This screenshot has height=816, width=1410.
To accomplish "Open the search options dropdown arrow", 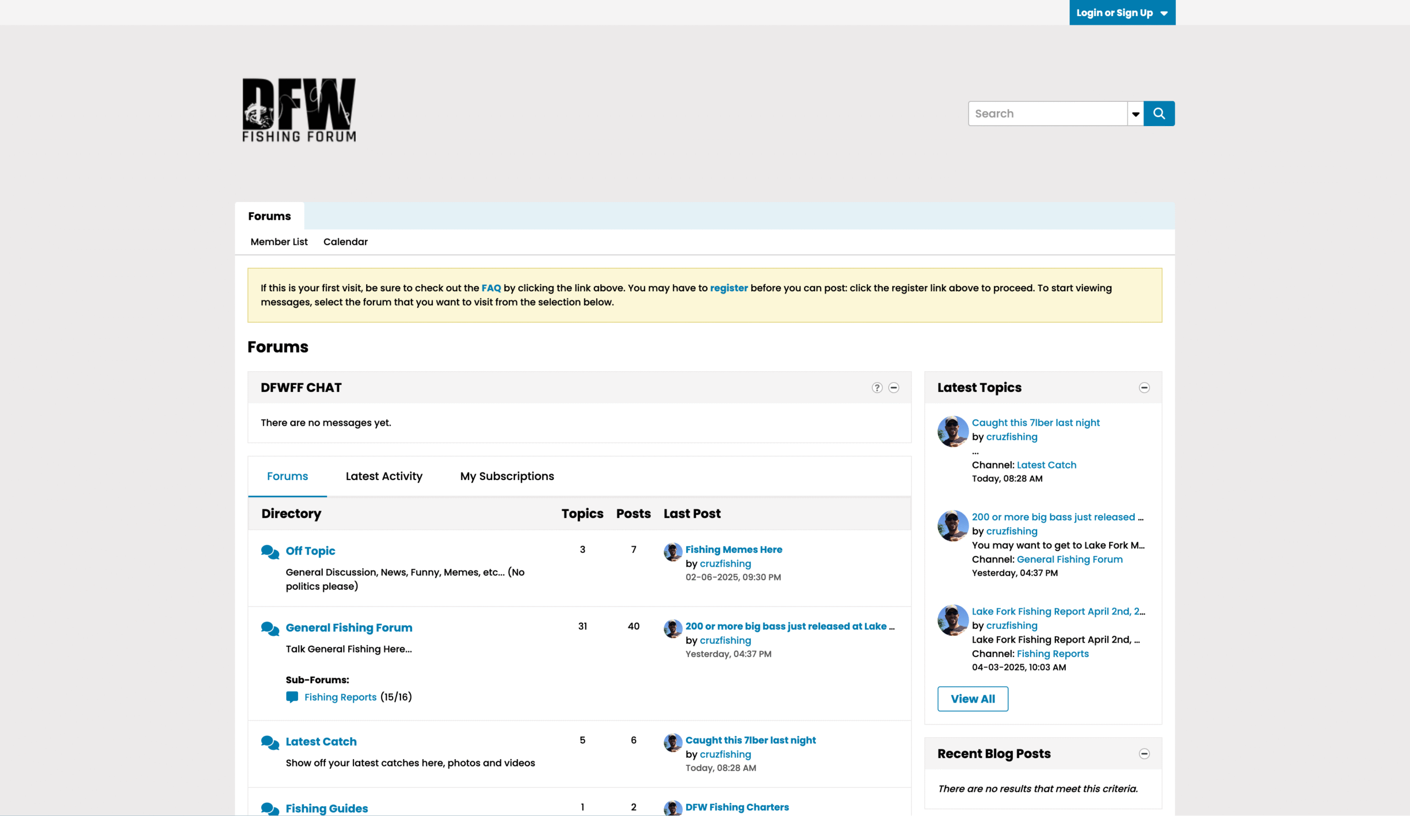I will click(x=1135, y=114).
